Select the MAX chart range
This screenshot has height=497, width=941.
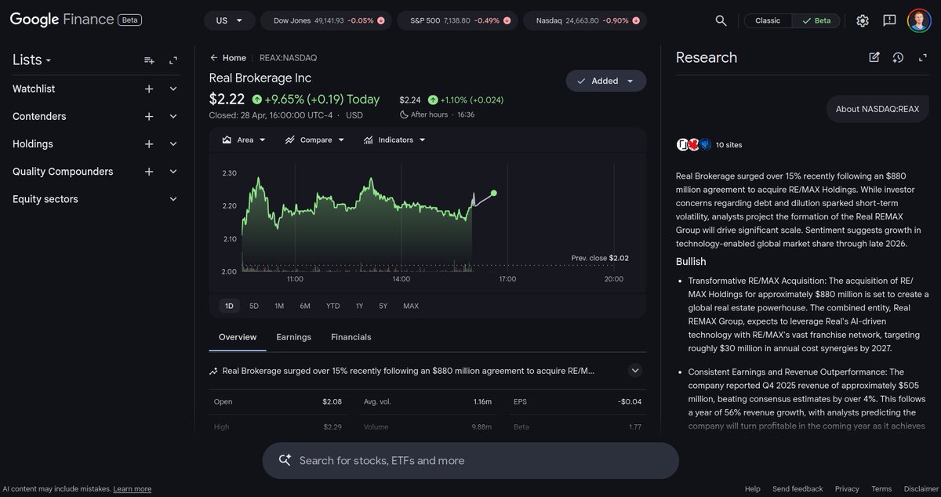click(x=411, y=306)
